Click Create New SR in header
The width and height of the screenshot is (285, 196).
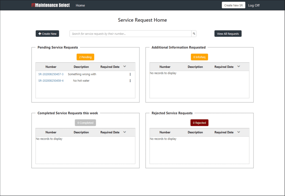tap(234, 5)
